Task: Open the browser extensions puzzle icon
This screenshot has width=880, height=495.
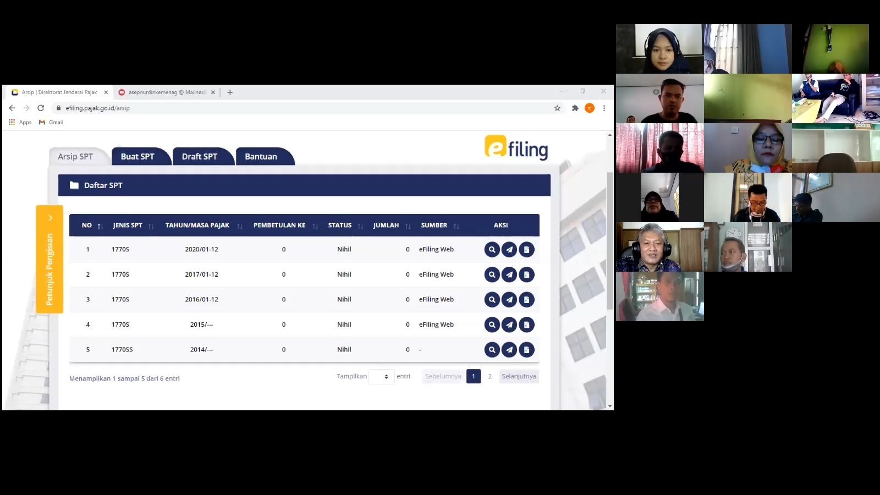Action: coord(575,108)
